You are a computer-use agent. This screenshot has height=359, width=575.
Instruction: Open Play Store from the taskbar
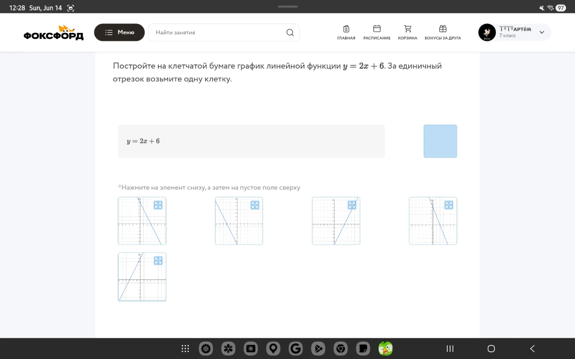[x=318, y=349]
